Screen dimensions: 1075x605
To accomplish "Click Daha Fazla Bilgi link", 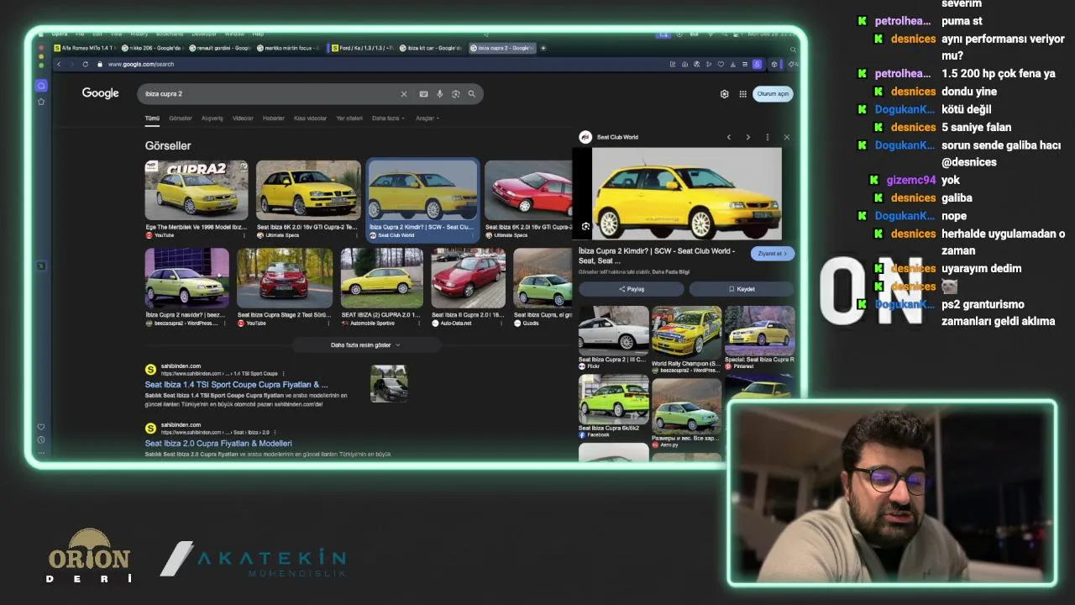I will tap(671, 272).
